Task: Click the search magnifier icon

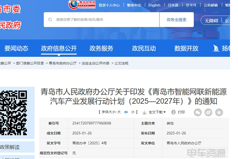Action: [x=50, y=20]
